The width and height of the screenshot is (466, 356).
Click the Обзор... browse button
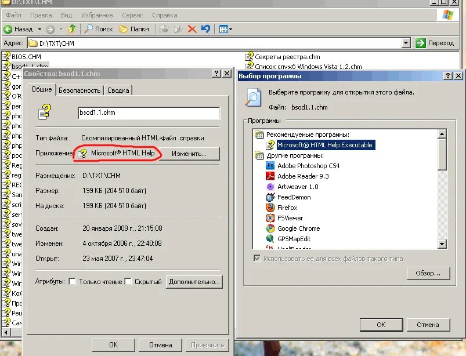(x=428, y=273)
